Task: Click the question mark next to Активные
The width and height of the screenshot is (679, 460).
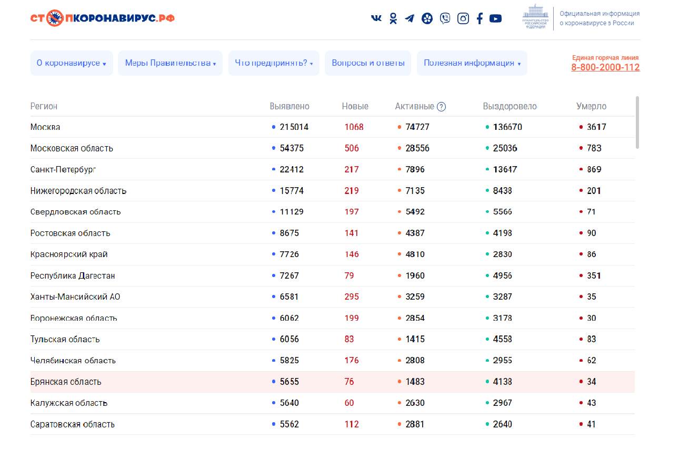Action: (442, 107)
